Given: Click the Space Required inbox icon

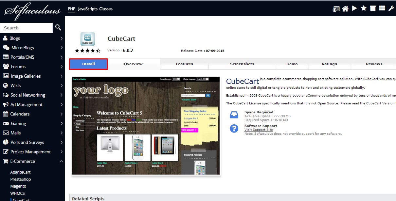Looking at the screenshot, I should 234,115.
